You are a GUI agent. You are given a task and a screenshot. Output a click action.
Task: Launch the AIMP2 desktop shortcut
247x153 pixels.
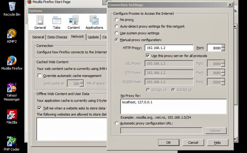click(12, 36)
